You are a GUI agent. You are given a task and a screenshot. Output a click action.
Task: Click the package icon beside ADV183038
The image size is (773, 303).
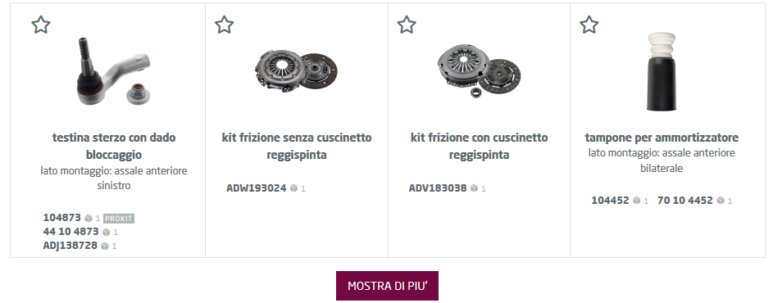(475, 188)
